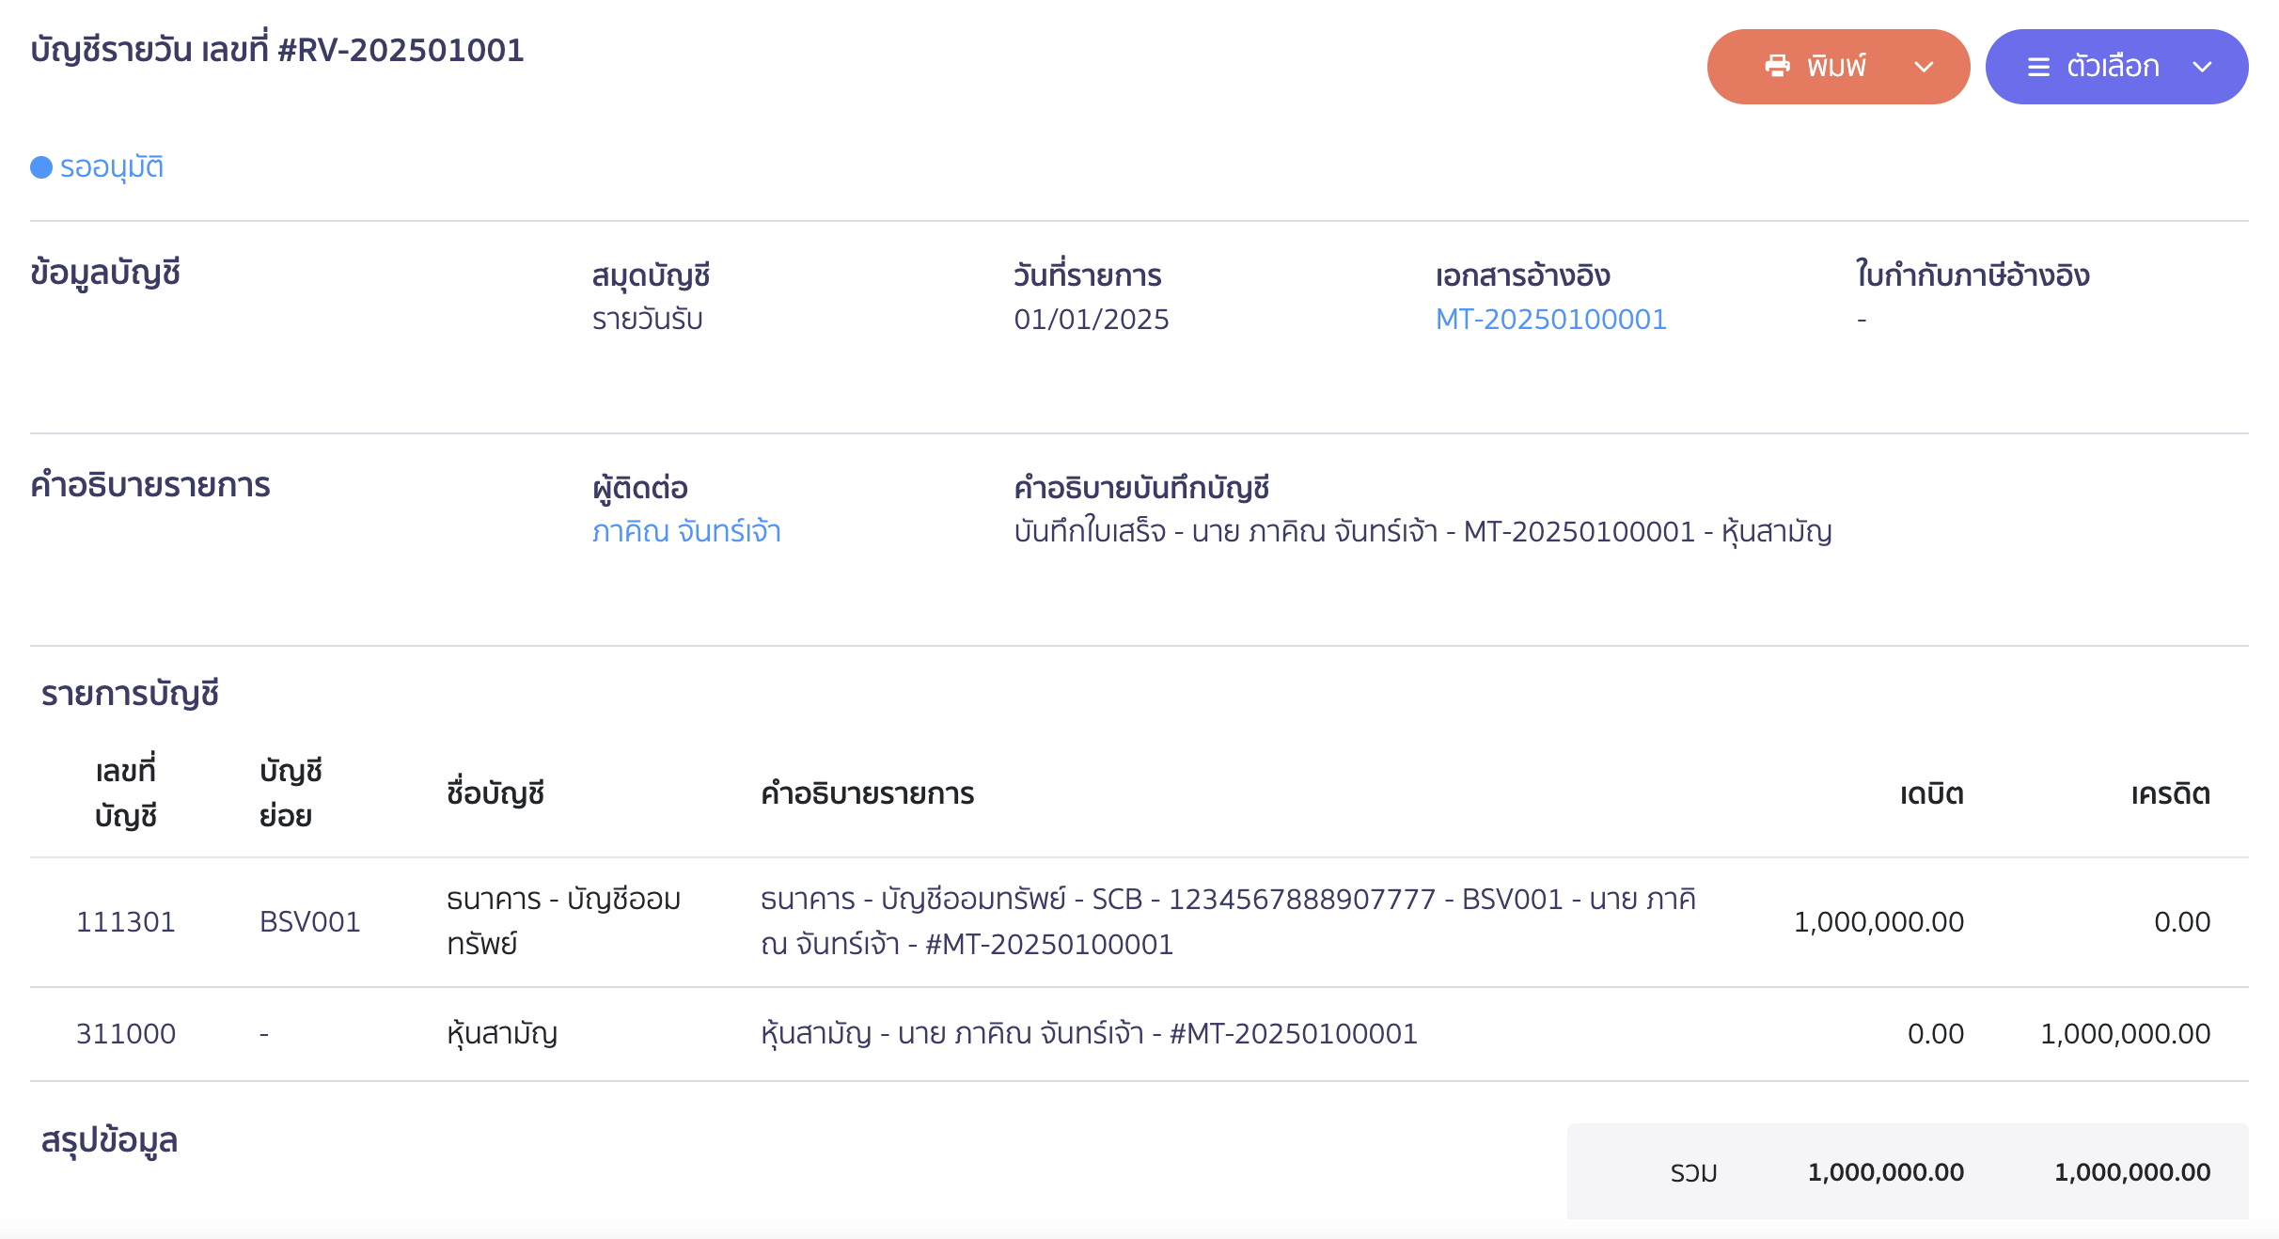The image size is (2279, 1239).
Task: Click credit 1,000,000.00 in row 311000
Action: coord(2125,1034)
